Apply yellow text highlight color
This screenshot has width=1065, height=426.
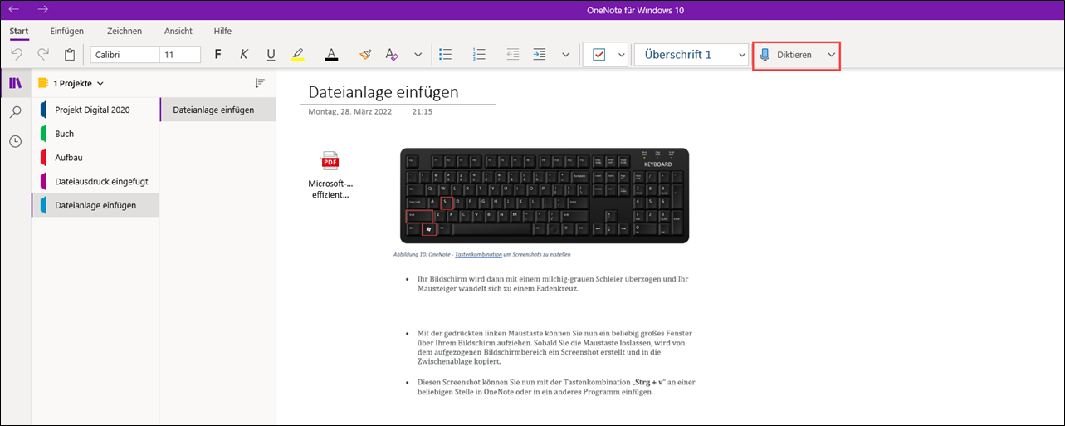click(299, 54)
